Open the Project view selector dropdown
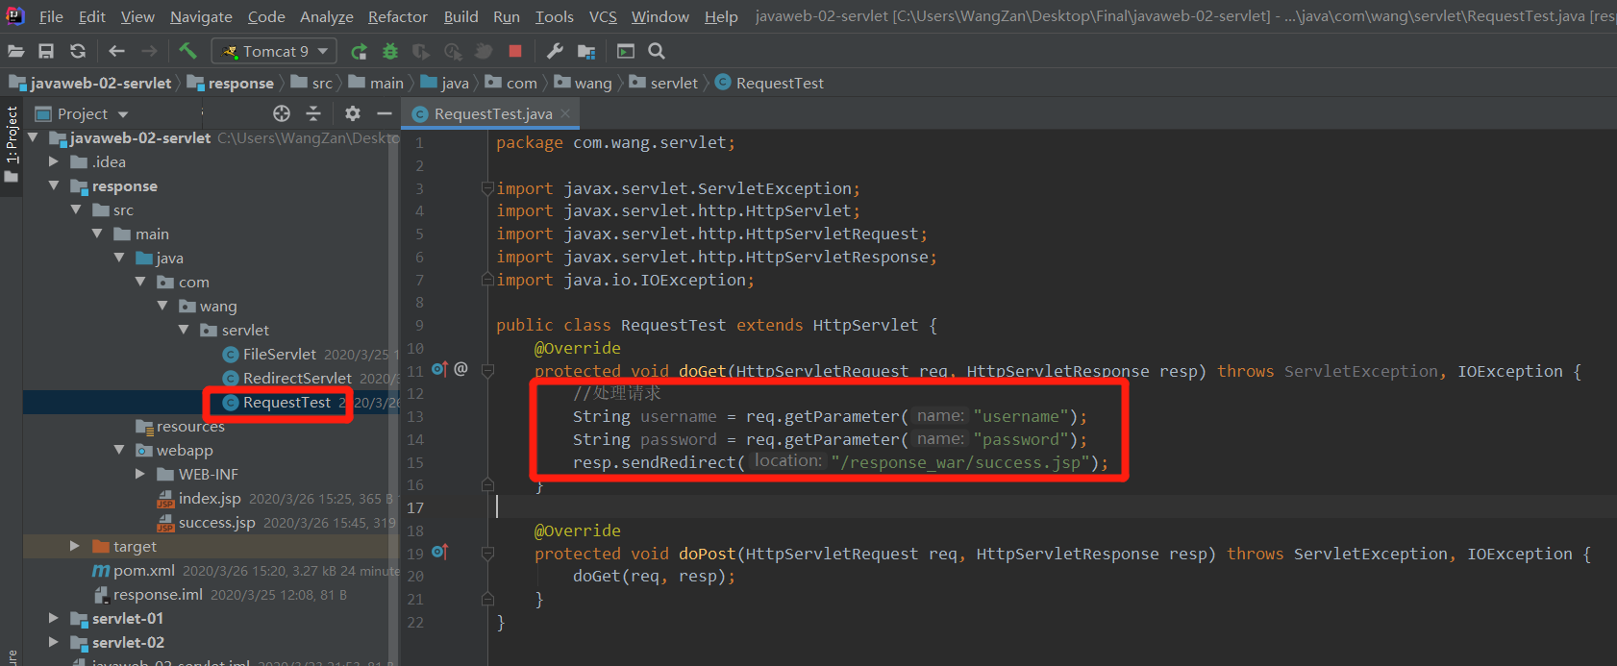 (x=82, y=113)
